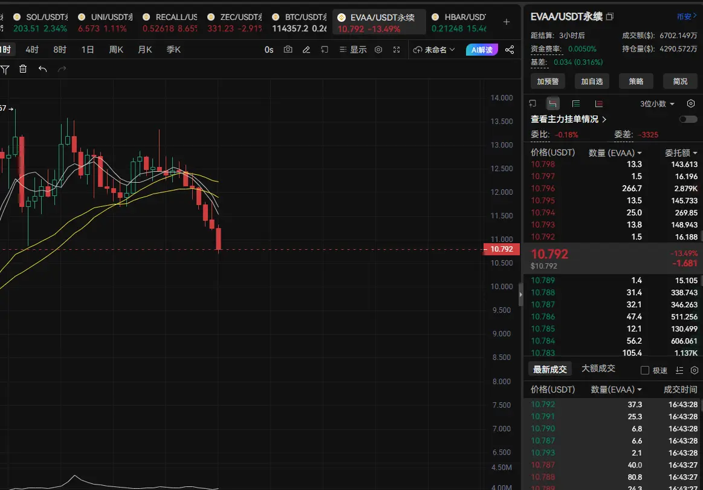
Task: Sort by 数量 (EVAA) in order book
Action: click(x=615, y=153)
